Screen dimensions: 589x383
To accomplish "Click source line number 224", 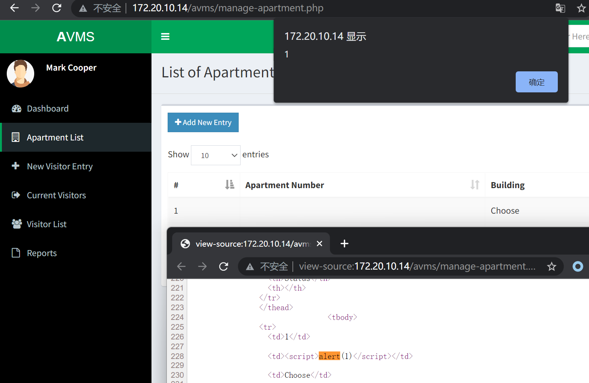I will 177,317.
